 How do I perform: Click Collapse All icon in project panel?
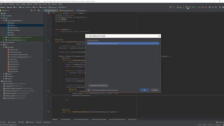(x=35, y=10)
